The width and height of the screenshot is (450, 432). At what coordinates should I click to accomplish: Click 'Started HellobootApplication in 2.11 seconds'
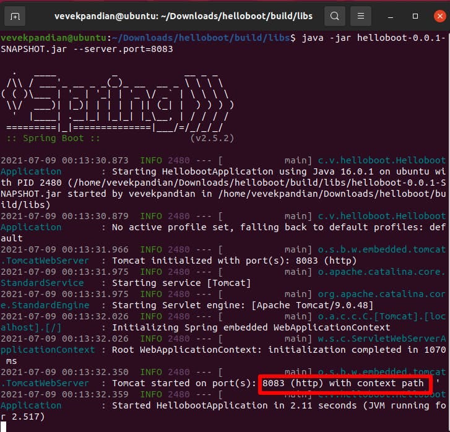click(234, 405)
